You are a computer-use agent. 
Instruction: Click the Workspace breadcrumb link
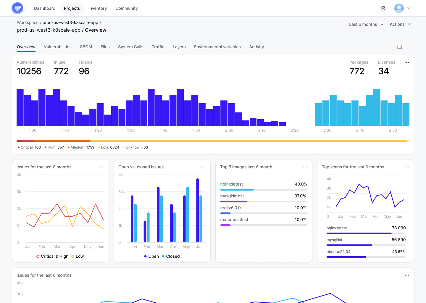coord(28,22)
